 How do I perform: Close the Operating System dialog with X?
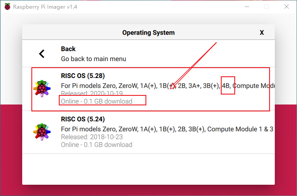262,33
